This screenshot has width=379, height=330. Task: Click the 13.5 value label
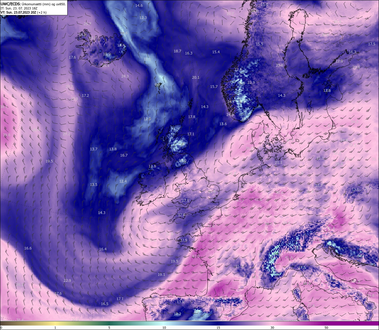pyautogui.click(x=94, y=185)
